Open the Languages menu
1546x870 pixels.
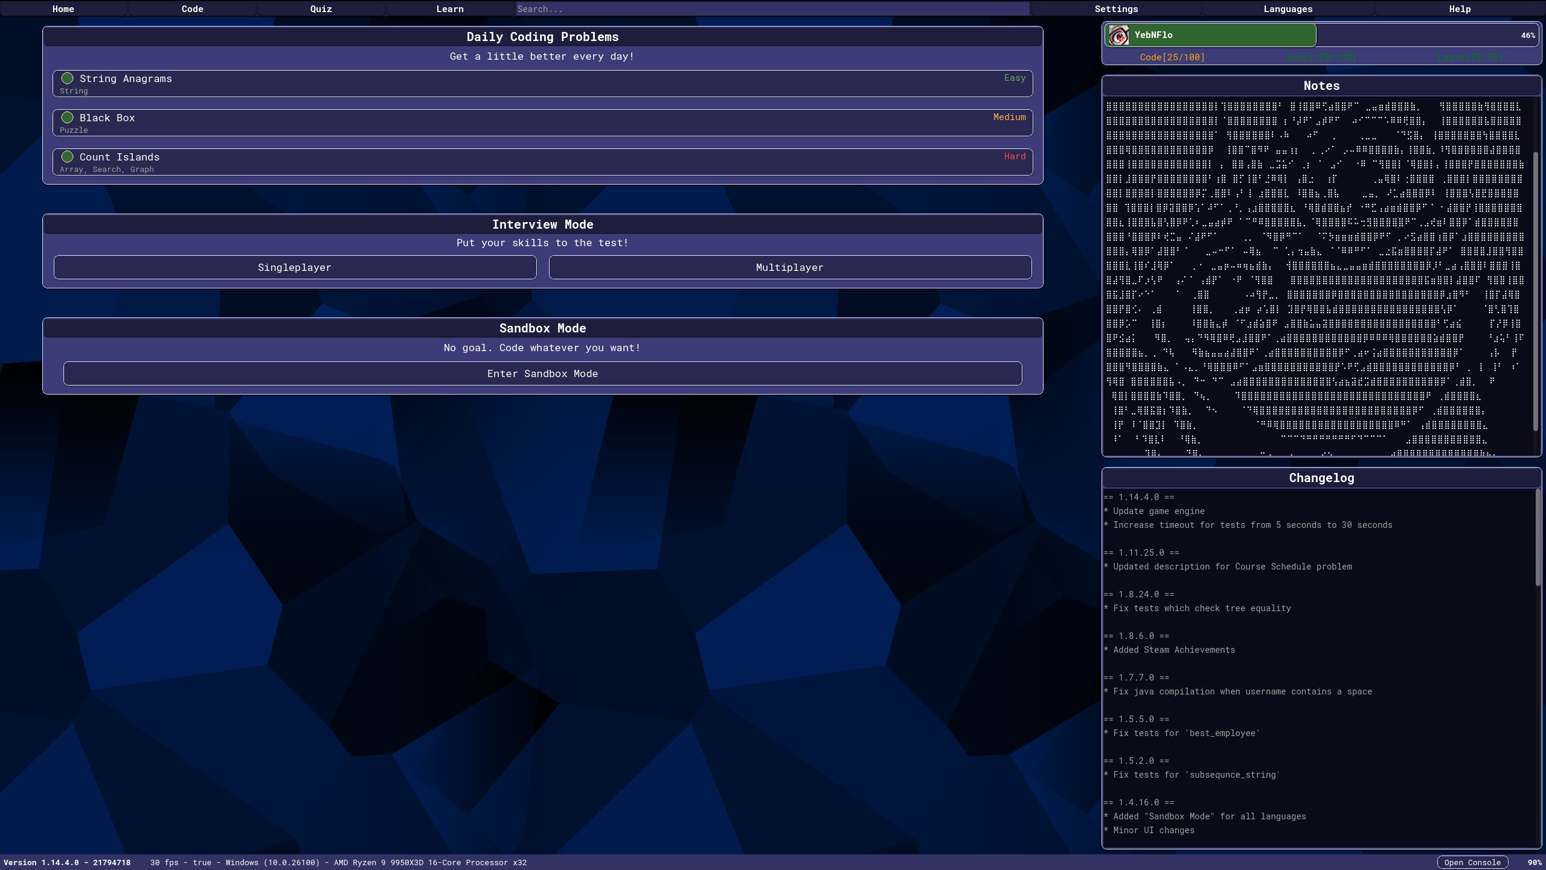click(x=1288, y=9)
